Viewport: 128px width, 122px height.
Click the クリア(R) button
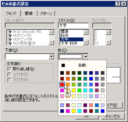114,105
